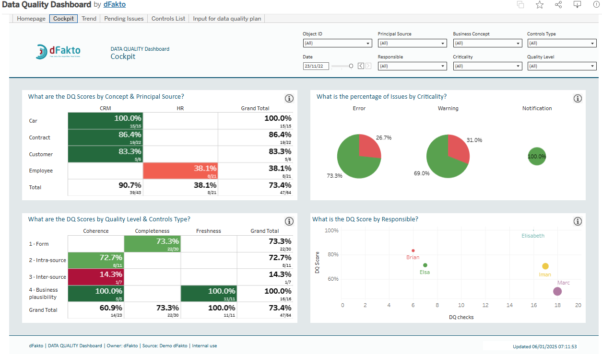Open the Responsible filter dropdown
602x354 pixels.
pos(413,66)
